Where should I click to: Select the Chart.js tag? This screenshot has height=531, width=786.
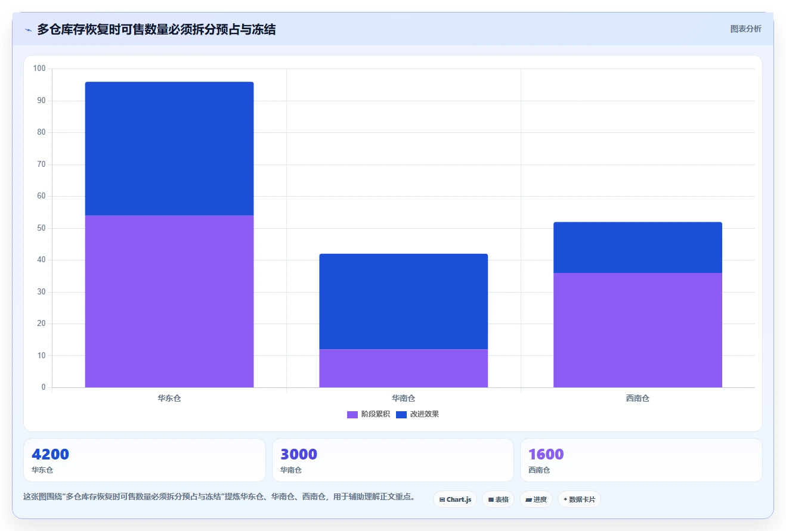(x=455, y=499)
